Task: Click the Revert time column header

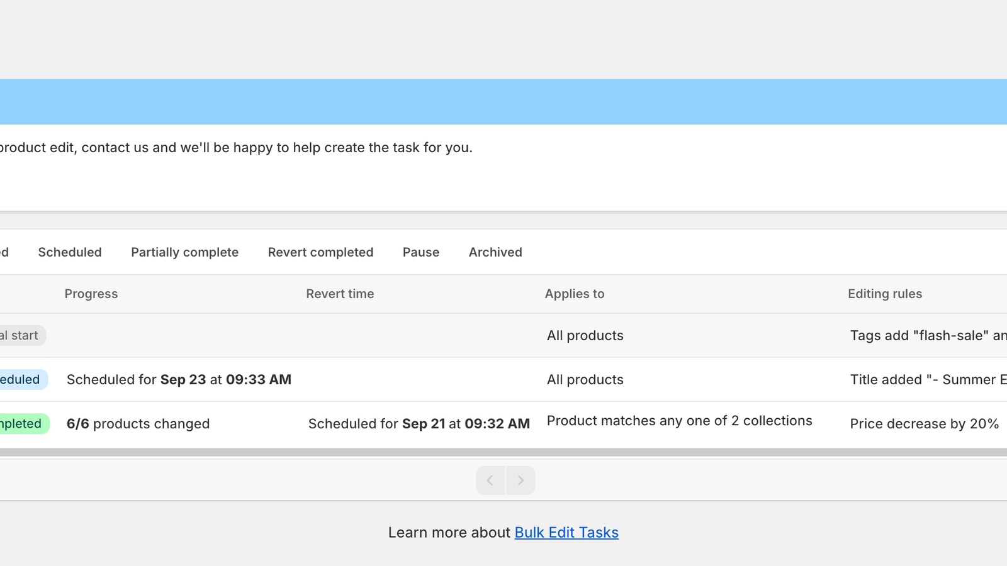Action: [340, 294]
